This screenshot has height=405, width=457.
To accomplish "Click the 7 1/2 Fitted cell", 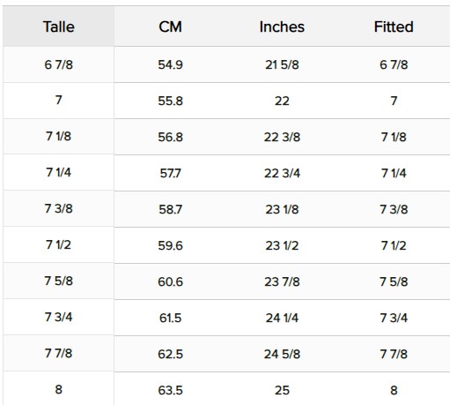I will (x=394, y=245).
